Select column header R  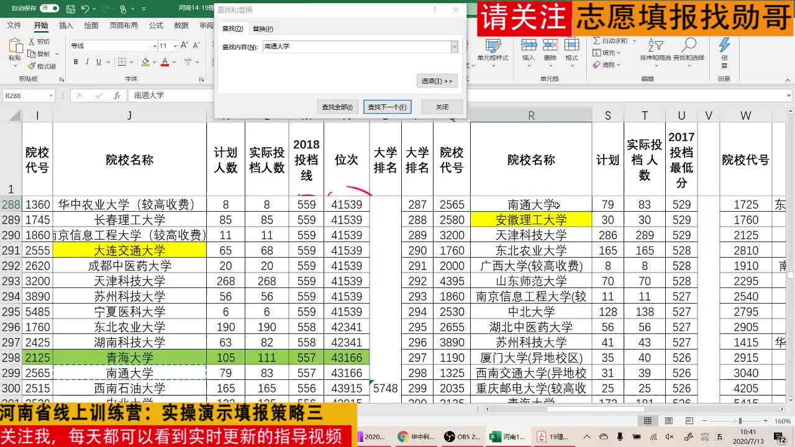pos(531,115)
